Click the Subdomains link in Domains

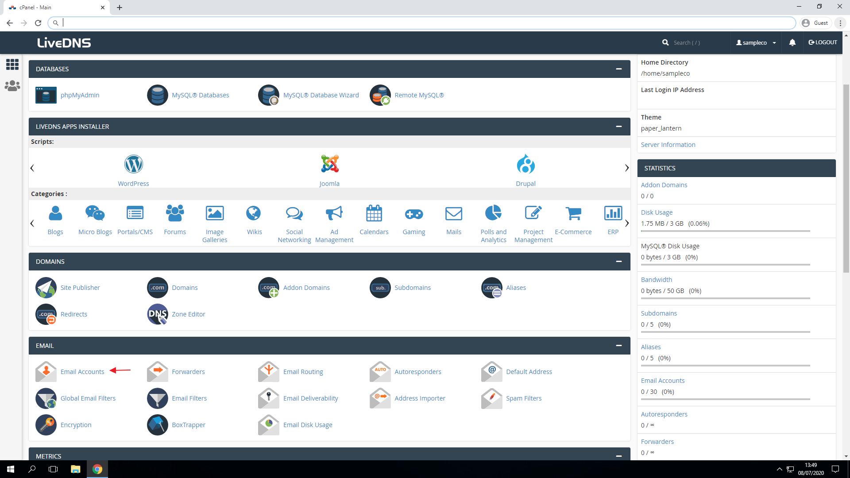click(x=412, y=288)
